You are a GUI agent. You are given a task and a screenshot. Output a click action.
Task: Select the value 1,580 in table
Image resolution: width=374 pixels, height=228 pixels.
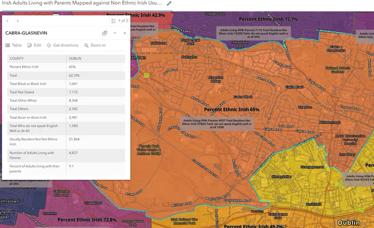tap(73, 126)
